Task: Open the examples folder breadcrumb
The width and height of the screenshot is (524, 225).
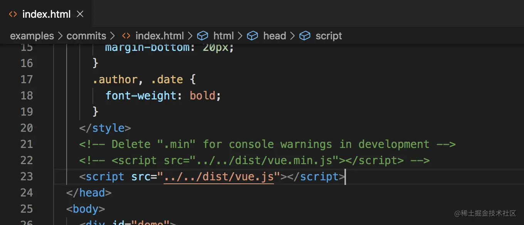Action: coord(32,36)
